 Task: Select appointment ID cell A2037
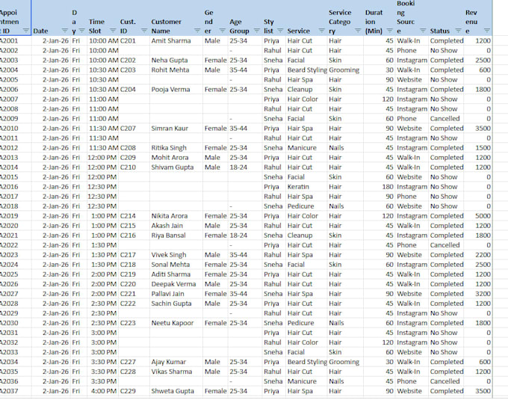pyautogui.click(x=15, y=391)
